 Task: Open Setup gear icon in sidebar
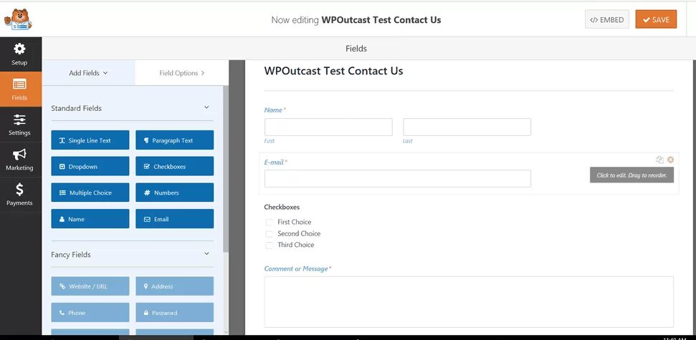pyautogui.click(x=19, y=49)
